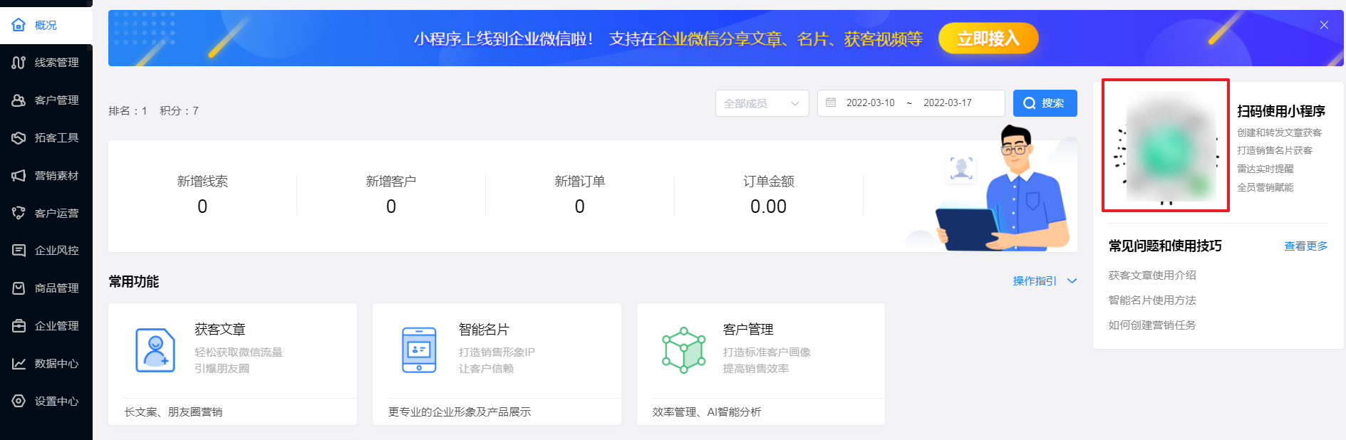Click the 智能名片 card icon
The height and width of the screenshot is (440, 1346).
(x=419, y=350)
